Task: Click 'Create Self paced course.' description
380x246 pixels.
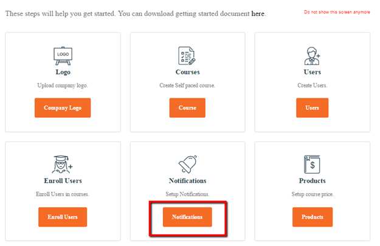Action: [187, 86]
